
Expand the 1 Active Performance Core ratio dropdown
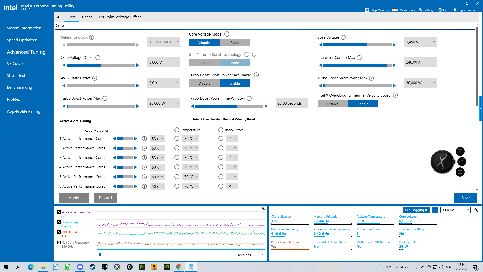[162, 139]
